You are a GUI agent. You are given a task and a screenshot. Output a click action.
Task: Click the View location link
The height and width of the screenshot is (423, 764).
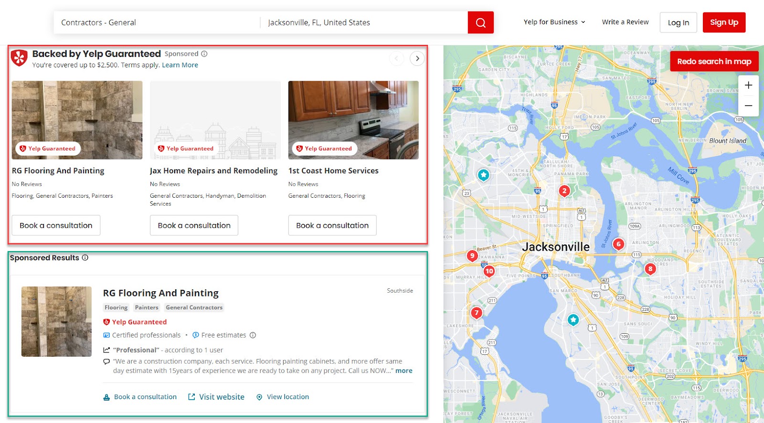pos(283,397)
